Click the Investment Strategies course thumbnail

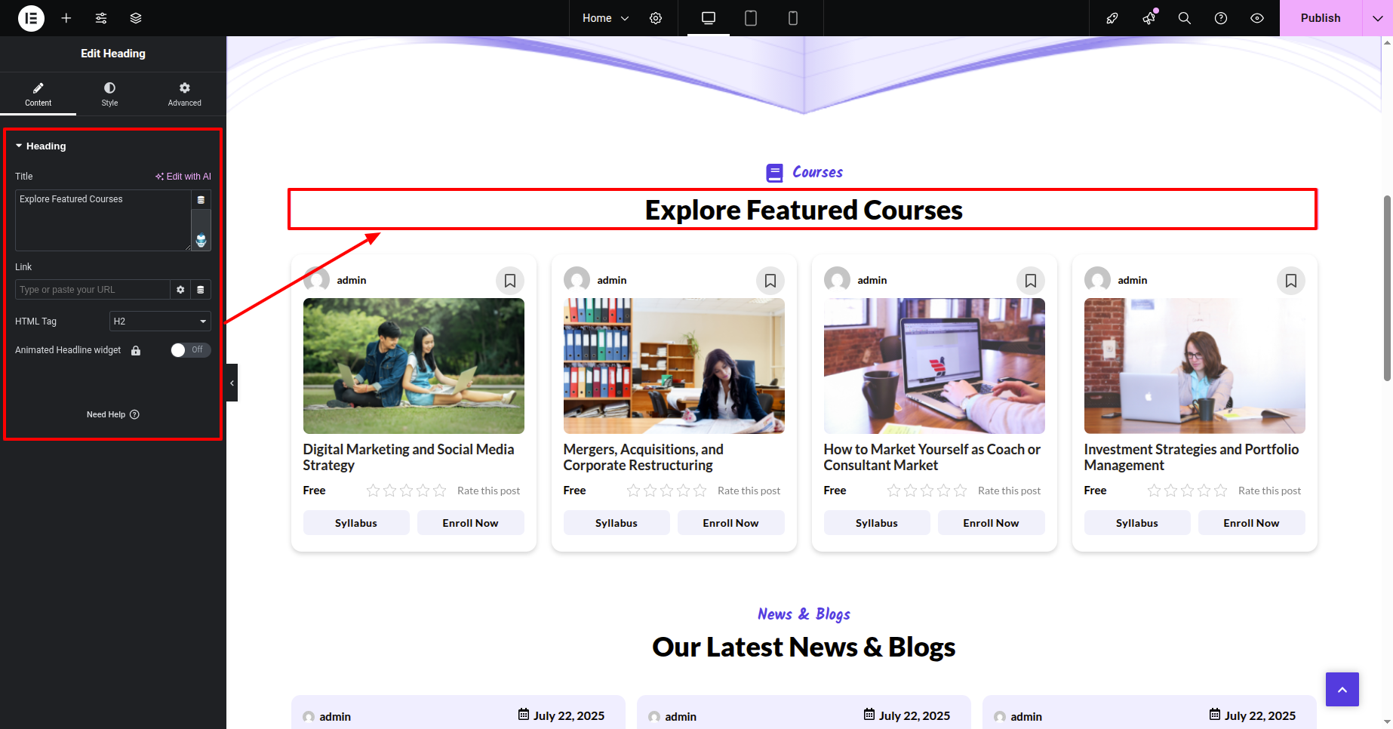click(x=1195, y=366)
